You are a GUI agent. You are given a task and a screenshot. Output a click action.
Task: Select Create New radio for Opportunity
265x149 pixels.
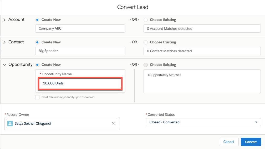point(37,65)
